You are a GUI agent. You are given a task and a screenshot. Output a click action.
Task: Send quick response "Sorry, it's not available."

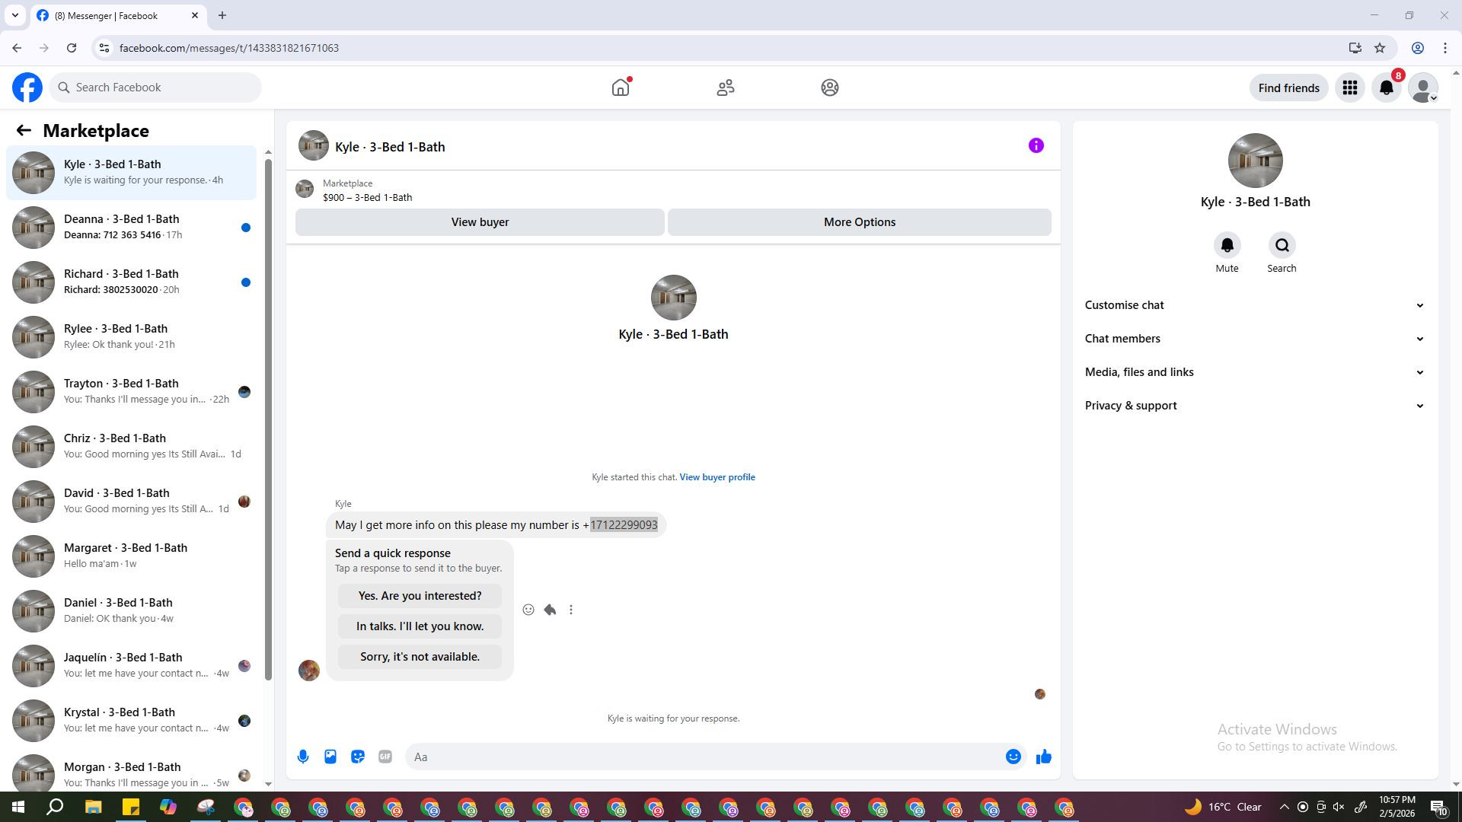click(x=420, y=657)
